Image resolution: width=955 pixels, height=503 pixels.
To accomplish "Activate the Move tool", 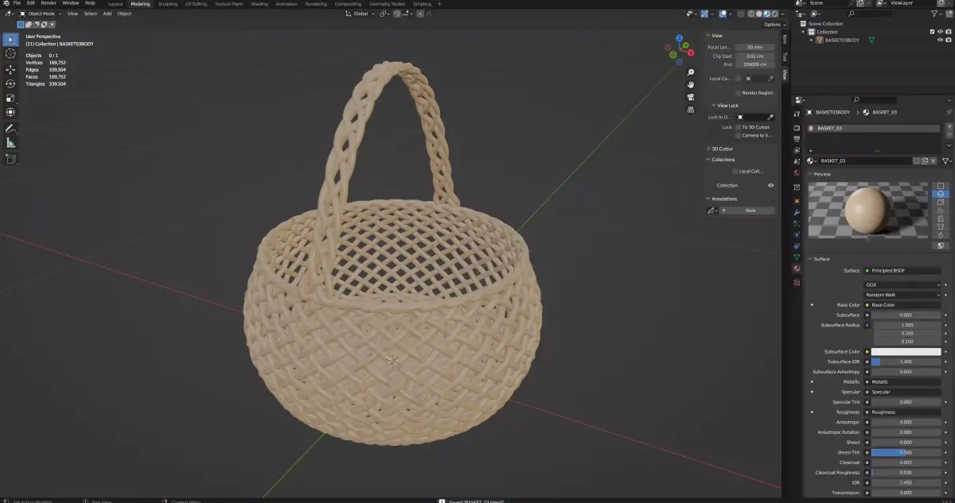I will click(x=10, y=69).
